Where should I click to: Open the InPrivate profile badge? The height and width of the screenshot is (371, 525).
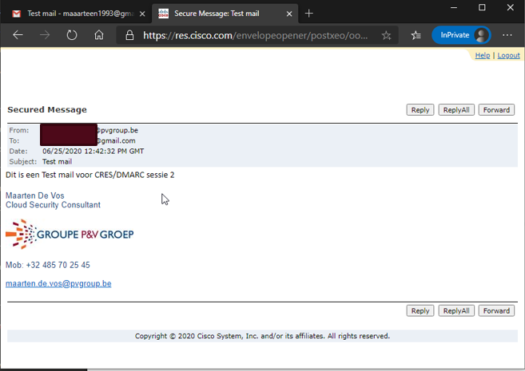pos(460,35)
